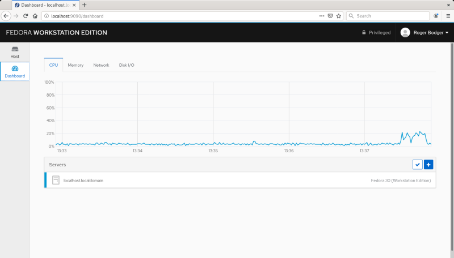Open localhost.localdomain server entry
This screenshot has height=258, width=454.
click(83, 180)
